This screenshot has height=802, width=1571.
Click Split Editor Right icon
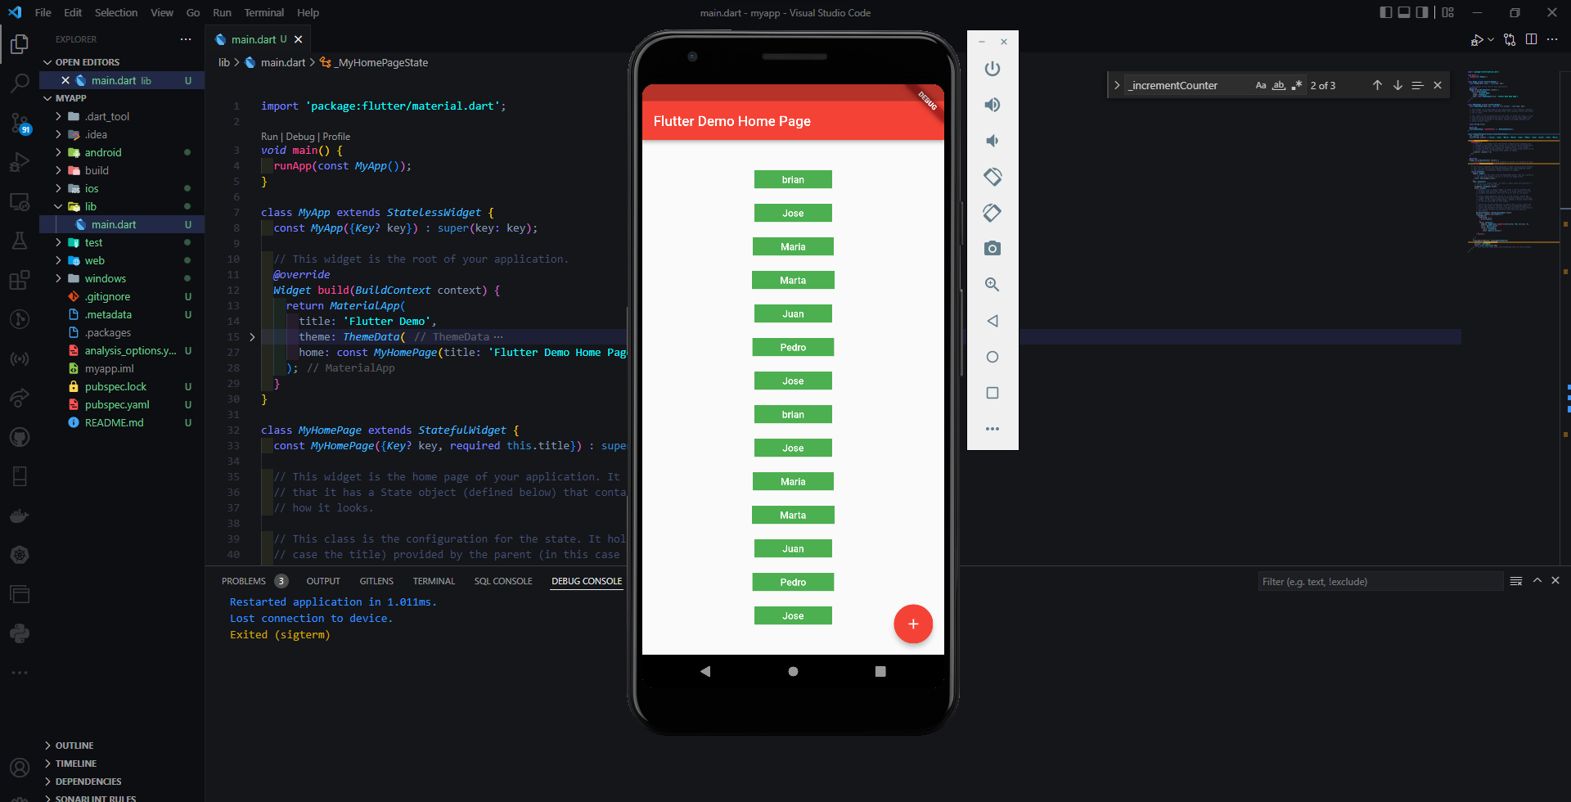tap(1531, 39)
